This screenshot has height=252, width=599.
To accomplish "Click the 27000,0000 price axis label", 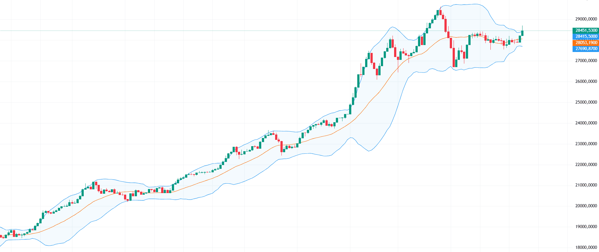I will click(586, 61).
